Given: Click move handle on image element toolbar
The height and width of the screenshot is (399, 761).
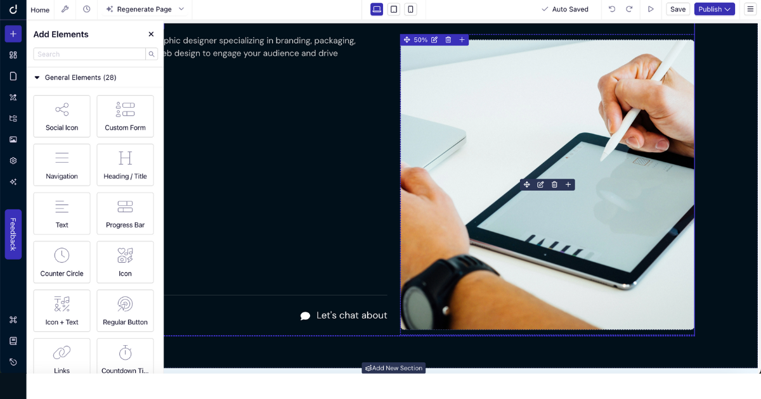Looking at the screenshot, I should [x=526, y=185].
